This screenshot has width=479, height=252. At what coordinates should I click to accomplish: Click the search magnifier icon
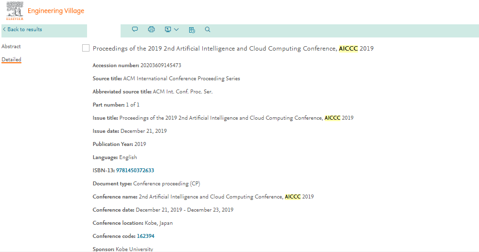(x=208, y=29)
